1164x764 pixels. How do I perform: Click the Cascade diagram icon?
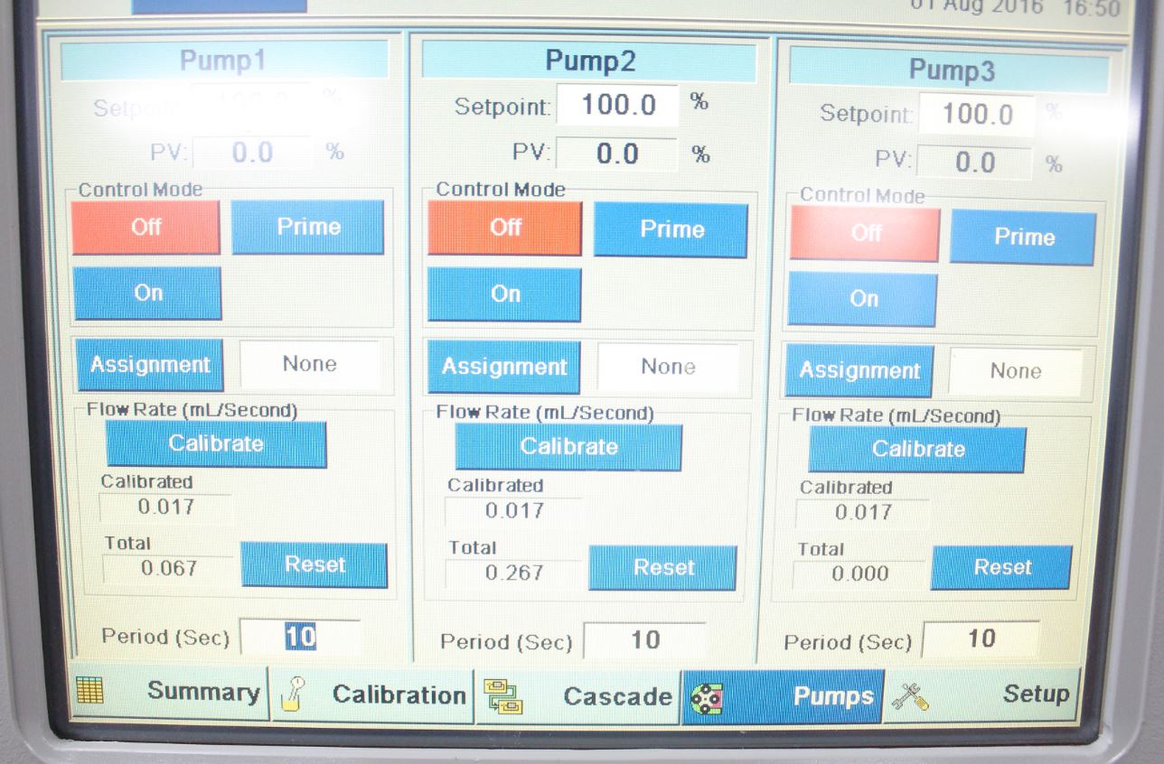coord(502,696)
